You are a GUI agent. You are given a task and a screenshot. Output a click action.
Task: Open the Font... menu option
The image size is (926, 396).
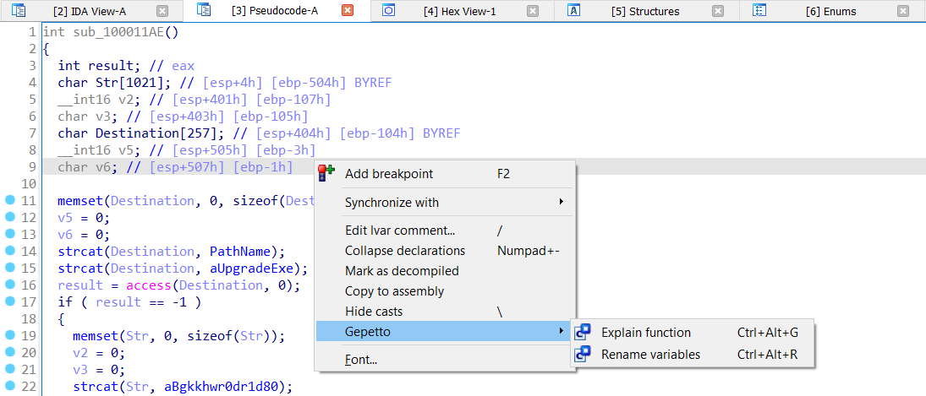(x=361, y=360)
